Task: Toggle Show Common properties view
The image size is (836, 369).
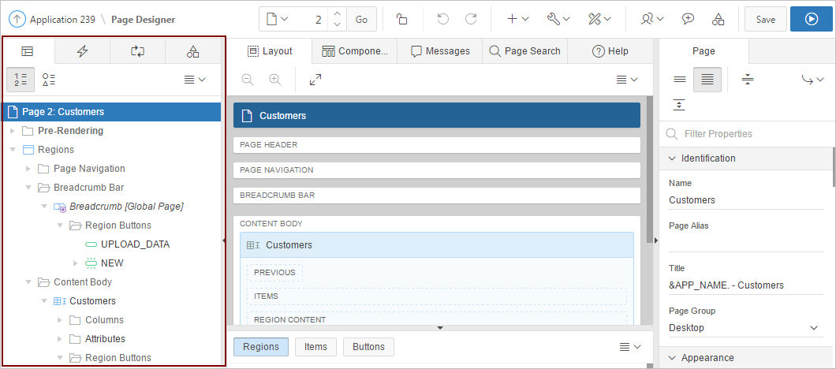Action: tap(679, 80)
